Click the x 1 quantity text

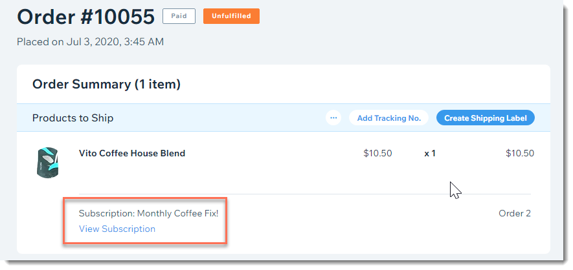430,153
